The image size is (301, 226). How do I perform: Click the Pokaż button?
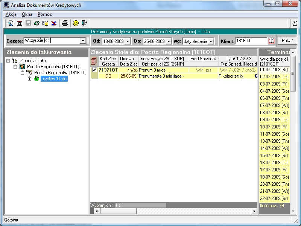click(287, 41)
